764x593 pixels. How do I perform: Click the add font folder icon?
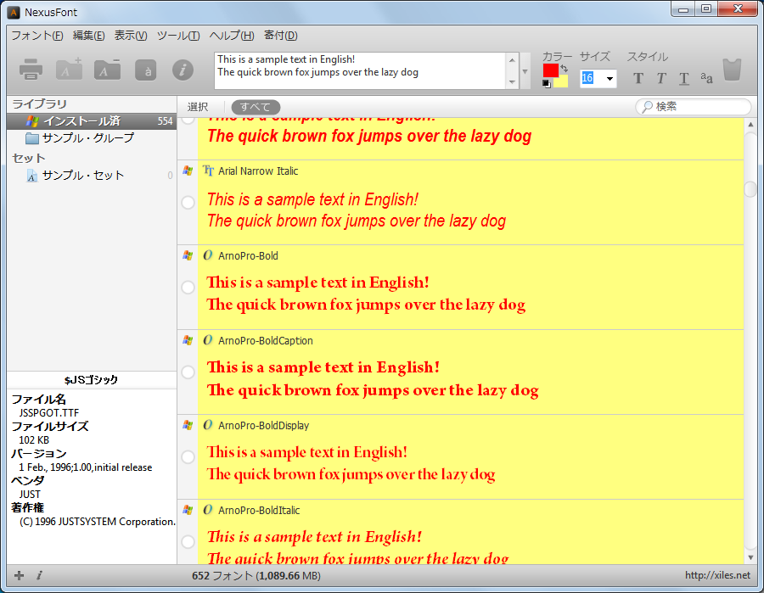pos(69,70)
